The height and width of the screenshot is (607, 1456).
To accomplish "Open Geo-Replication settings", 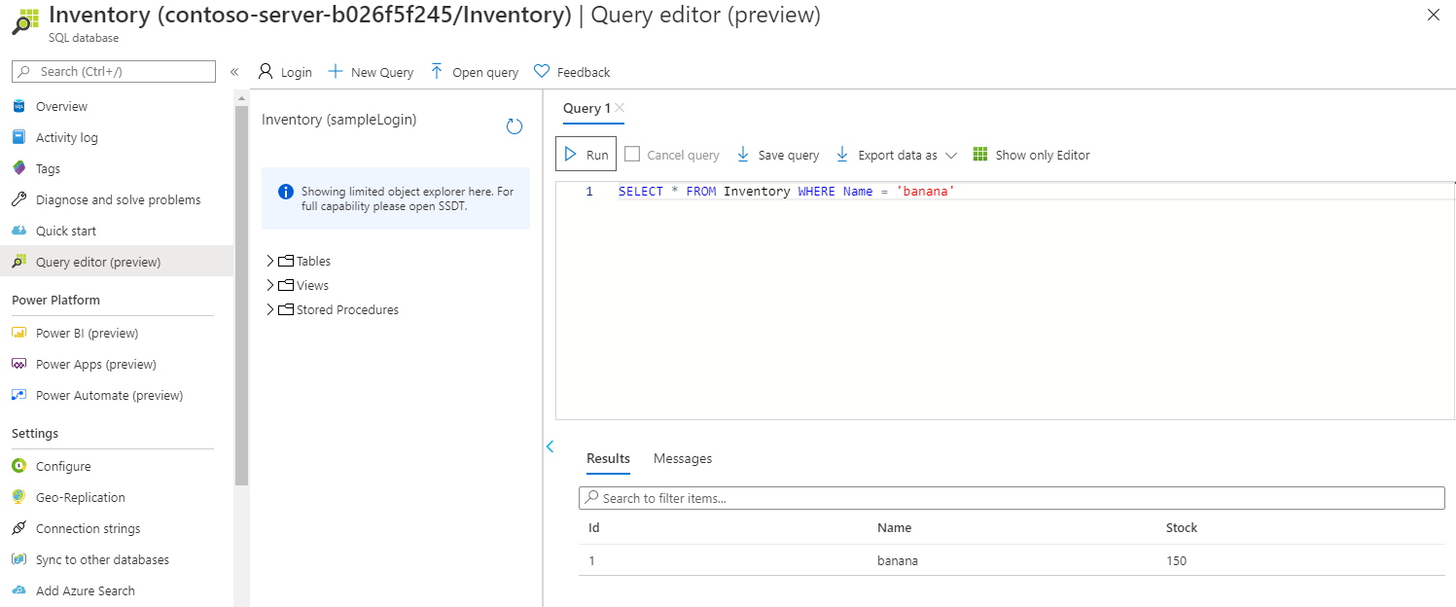I will tap(82, 496).
